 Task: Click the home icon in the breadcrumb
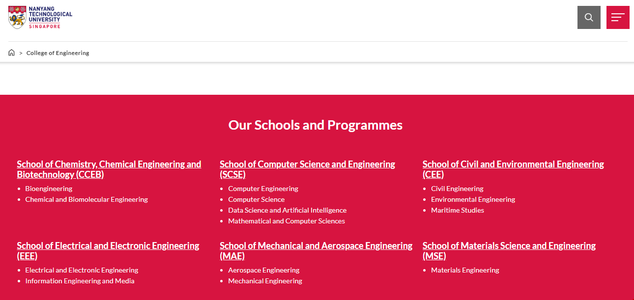[x=11, y=52]
